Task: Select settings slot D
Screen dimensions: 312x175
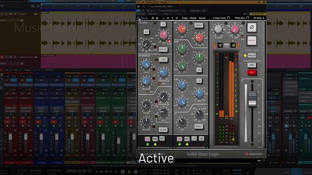Action: coord(177,18)
